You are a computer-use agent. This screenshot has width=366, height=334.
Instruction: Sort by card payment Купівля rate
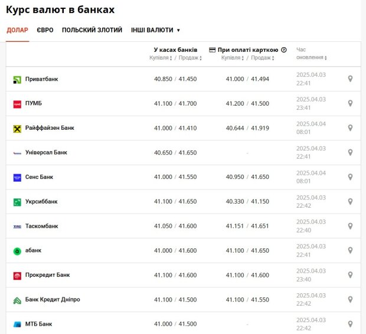pyautogui.click(x=233, y=58)
